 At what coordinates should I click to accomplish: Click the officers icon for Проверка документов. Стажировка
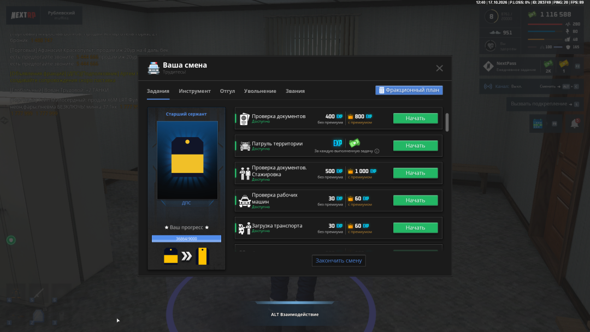[245, 173]
